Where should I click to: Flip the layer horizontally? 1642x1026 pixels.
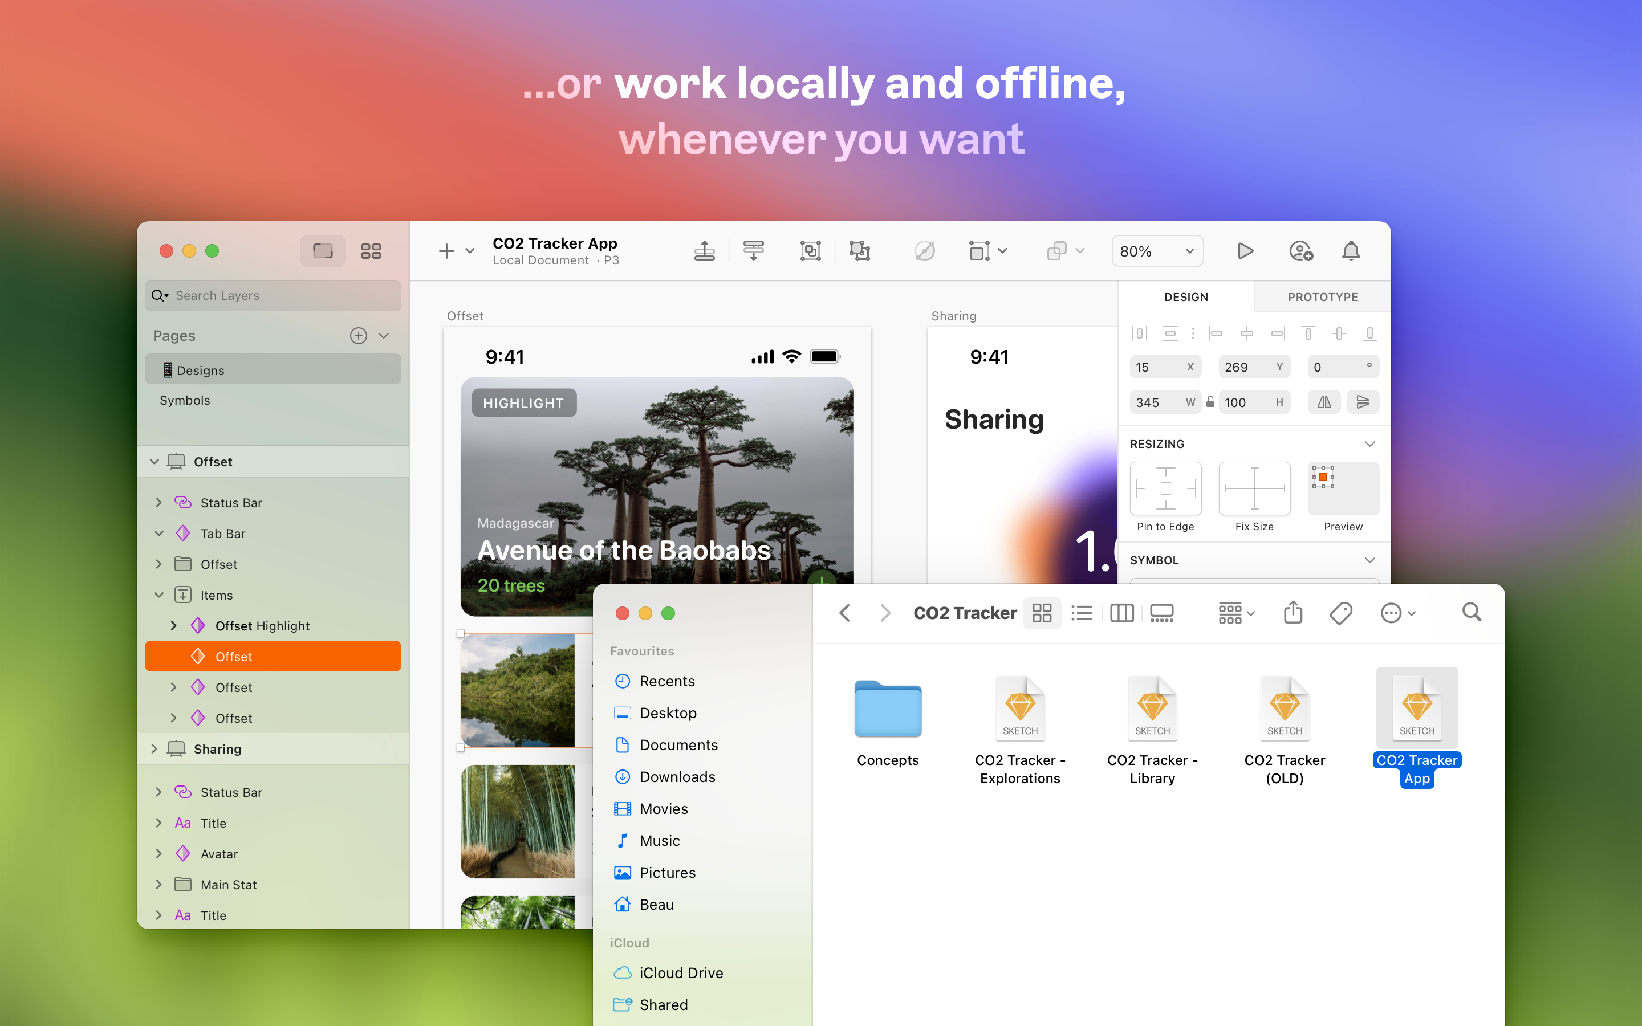1324,402
